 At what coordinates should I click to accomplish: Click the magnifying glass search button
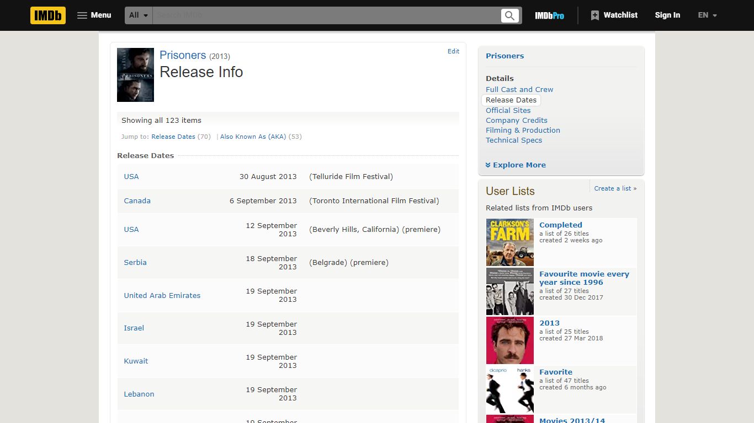click(510, 15)
